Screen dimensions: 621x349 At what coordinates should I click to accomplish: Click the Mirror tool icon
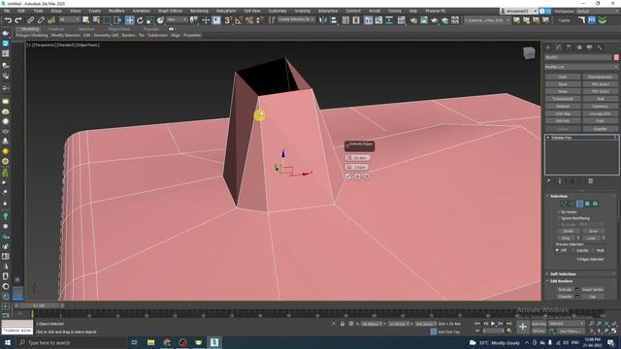[323, 20]
